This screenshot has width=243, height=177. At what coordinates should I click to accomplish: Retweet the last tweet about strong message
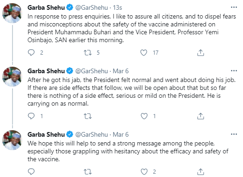pos(88,172)
